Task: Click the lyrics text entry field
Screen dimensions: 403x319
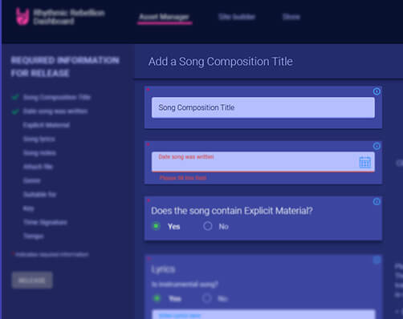Action: (263, 314)
